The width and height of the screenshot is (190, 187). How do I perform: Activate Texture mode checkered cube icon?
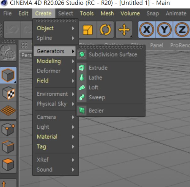pyautogui.click(x=8, y=93)
